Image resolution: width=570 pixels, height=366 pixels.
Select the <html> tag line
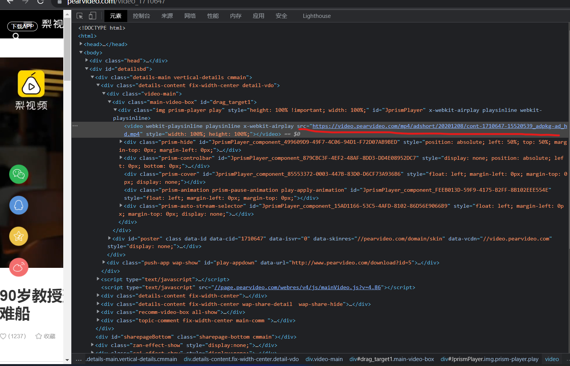tap(87, 36)
